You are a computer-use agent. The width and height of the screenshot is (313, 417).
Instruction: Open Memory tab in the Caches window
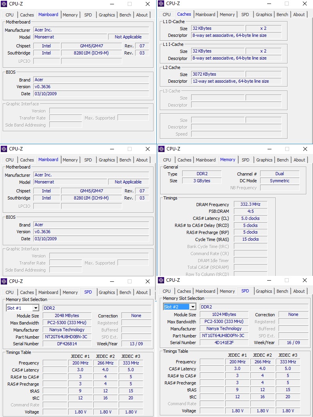(227, 15)
